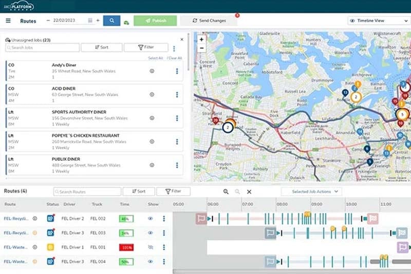Viewport: 411px width, 274px height.
Task: Click status icon for FEL Driver 1 route
Action: pos(50,247)
